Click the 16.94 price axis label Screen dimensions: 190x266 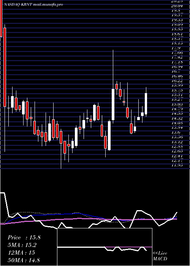click(177, 66)
